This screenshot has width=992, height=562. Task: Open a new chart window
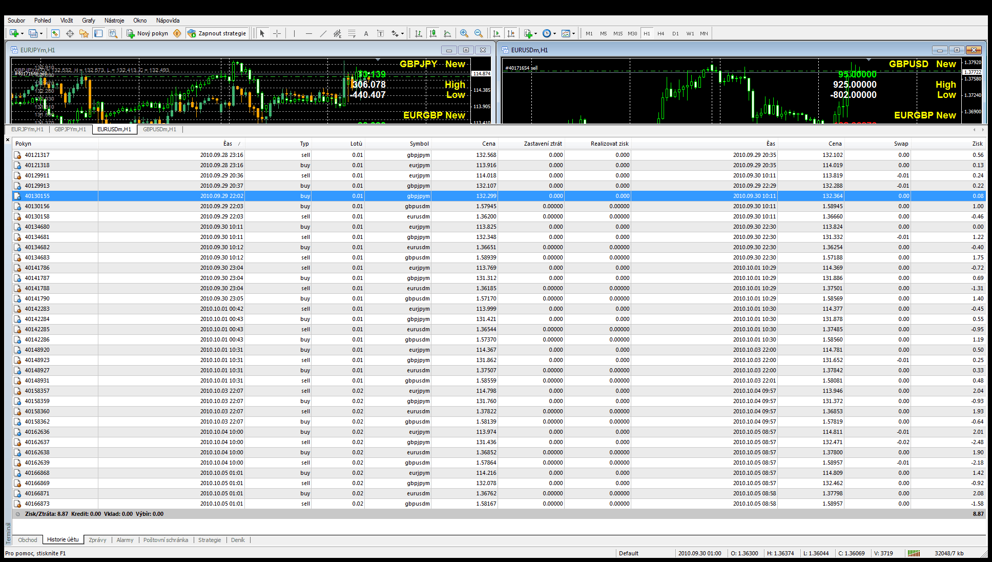click(14, 33)
